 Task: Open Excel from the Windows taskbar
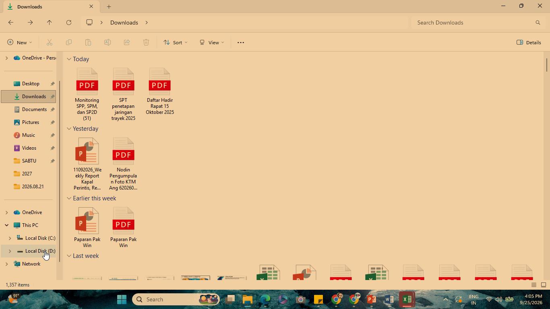click(x=407, y=299)
